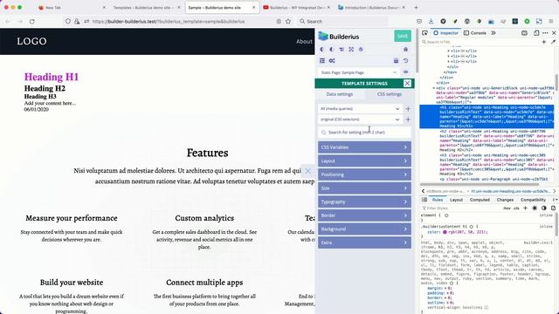Open the All (media queries) dropdown
The width and height of the screenshot is (559, 314).
point(360,108)
